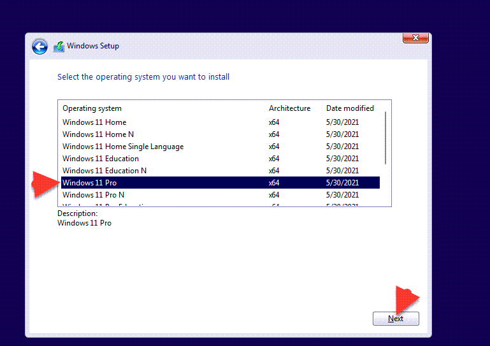Image resolution: width=490 pixels, height=346 pixels.
Task: Choose Windows 11 Home Single Language
Action: tap(220, 147)
